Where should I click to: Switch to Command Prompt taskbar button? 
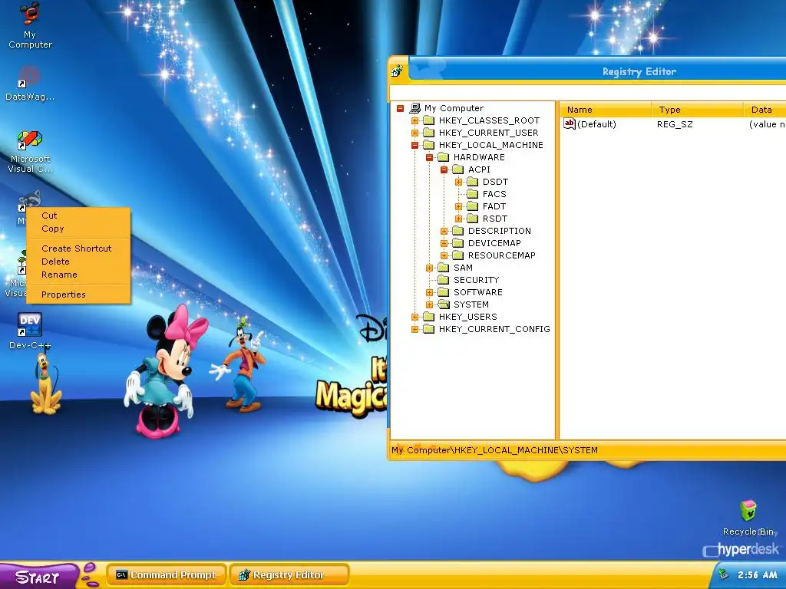point(167,574)
